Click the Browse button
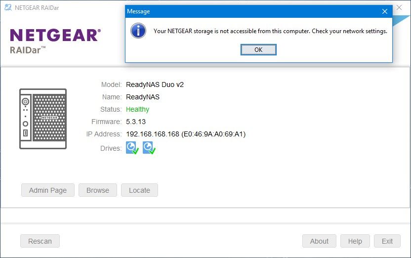Image resolution: width=411 pixels, height=258 pixels. (x=98, y=190)
